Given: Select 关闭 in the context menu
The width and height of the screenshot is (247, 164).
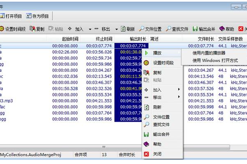Looking at the screenshot, I should (x=157, y=154).
